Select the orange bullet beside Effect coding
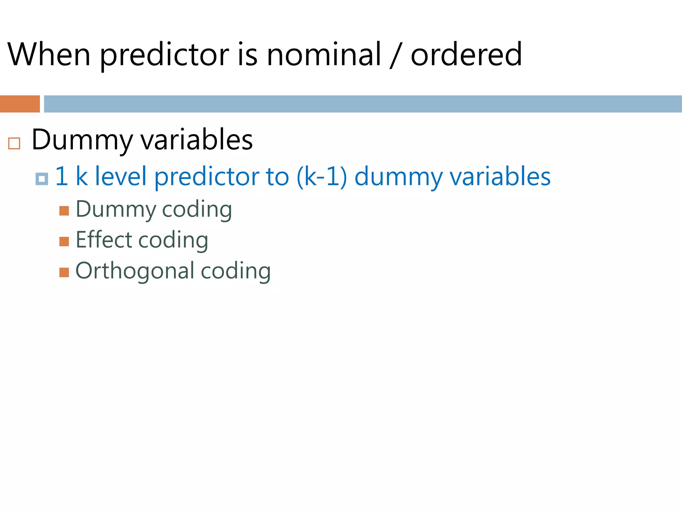This screenshot has width=682, height=511. (x=64, y=242)
